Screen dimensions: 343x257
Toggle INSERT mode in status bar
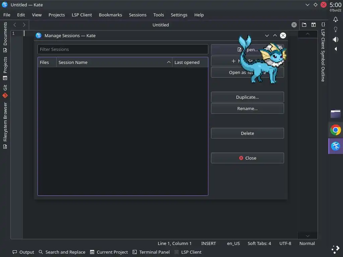click(x=208, y=243)
